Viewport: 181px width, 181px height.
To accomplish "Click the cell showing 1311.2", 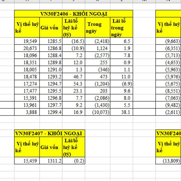I will click(x=51, y=160).
